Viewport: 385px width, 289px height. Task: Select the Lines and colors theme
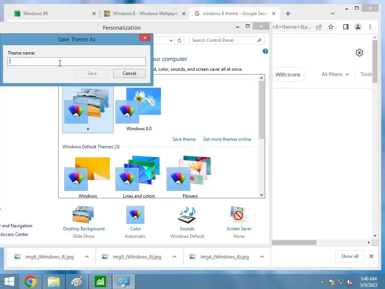point(139,177)
